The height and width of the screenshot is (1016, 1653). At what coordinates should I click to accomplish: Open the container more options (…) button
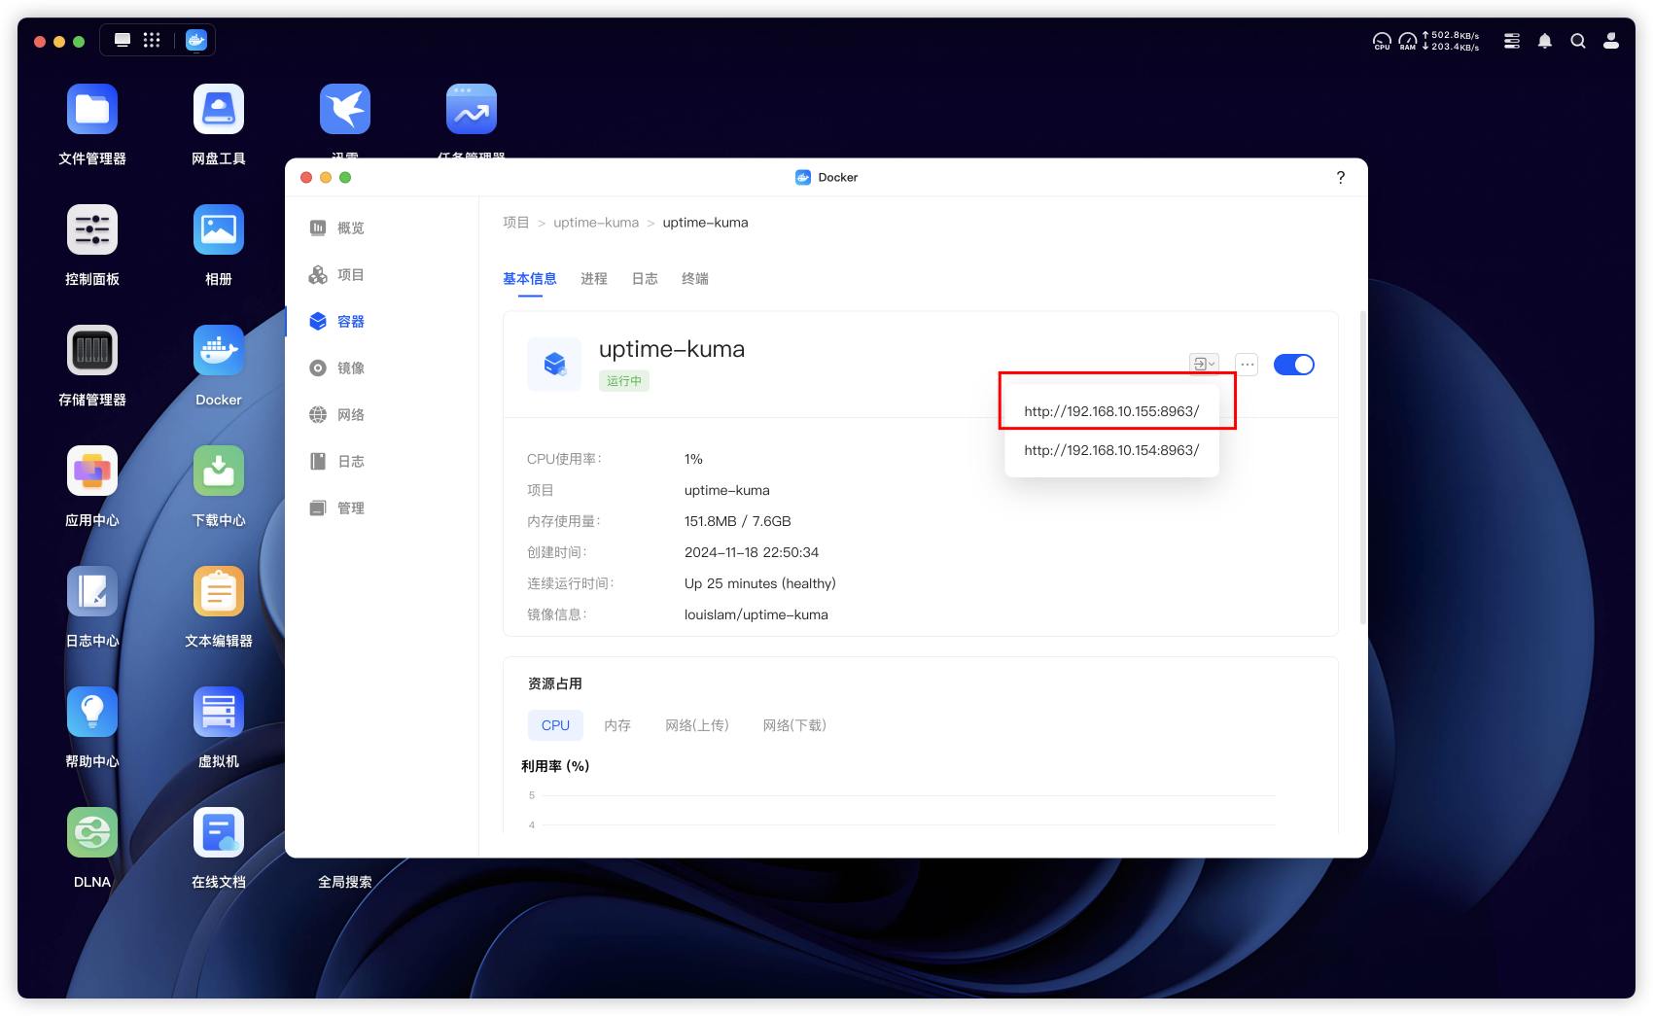click(1248, 365)
